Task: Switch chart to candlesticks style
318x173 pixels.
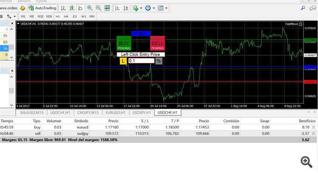Action: click(72, 8)
